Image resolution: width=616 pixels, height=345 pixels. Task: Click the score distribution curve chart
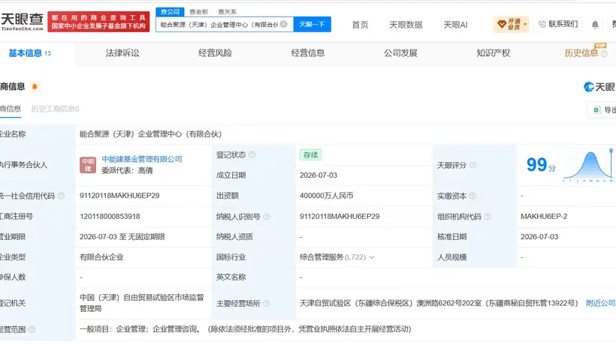click(588, 166)
